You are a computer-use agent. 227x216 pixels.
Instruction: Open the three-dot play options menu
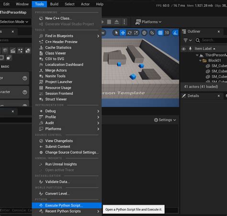tap(125, 22)
